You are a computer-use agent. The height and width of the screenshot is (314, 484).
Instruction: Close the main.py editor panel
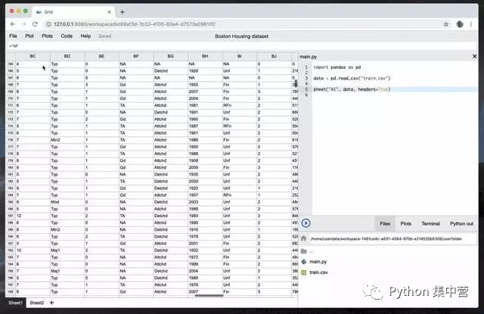474,56
